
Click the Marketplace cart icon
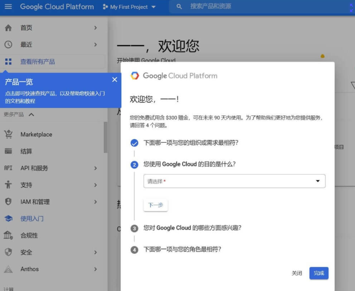[8, 134]
